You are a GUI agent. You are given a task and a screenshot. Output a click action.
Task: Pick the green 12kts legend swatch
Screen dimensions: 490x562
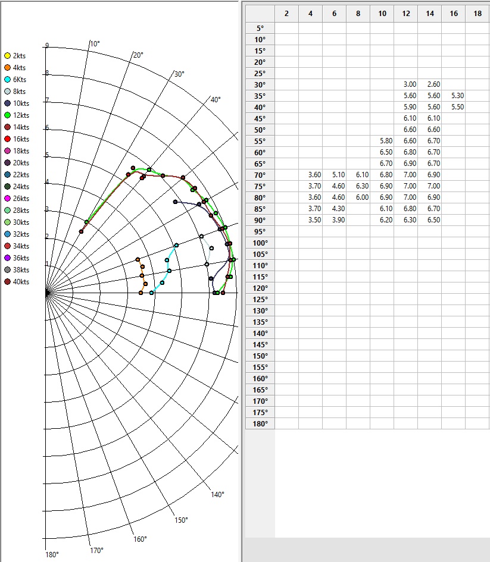[x=7, y=115]
